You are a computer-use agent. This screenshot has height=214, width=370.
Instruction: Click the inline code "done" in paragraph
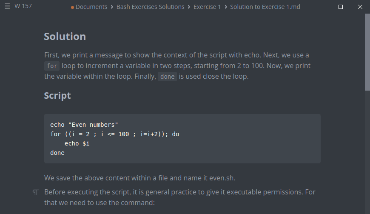pos(167,77)
